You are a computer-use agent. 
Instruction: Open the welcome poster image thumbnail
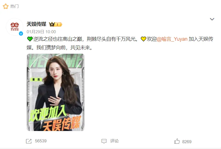click(x=56, y=92)
